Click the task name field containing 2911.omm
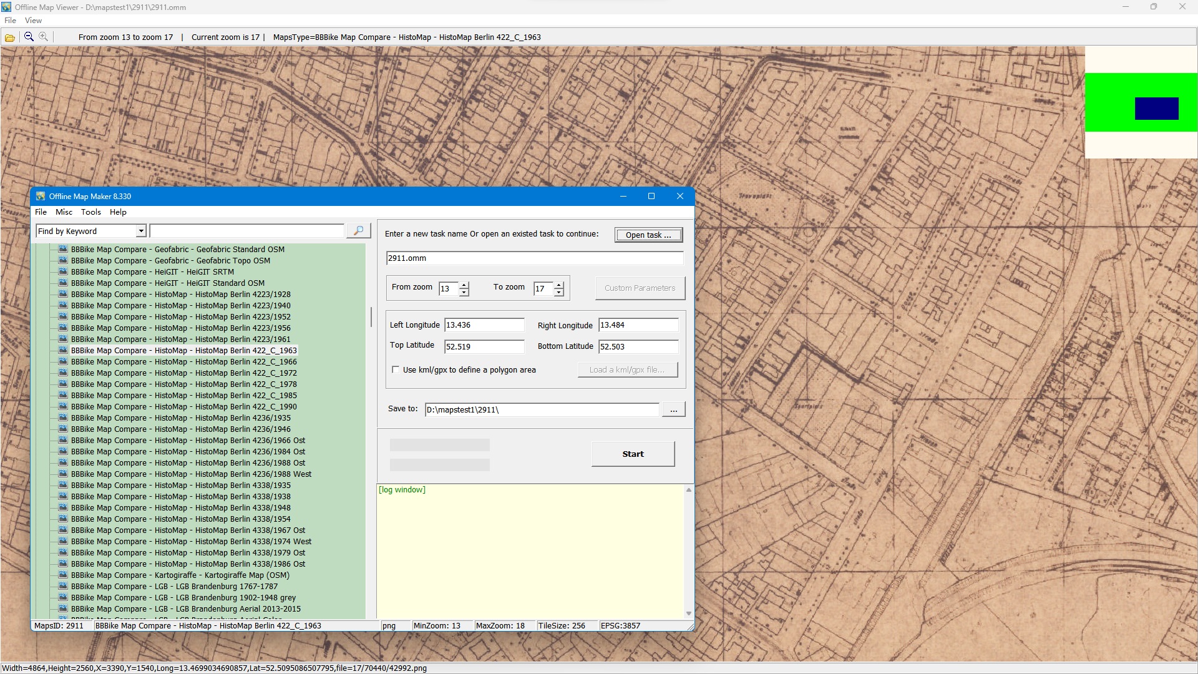The height and width of the screenshot is (674, 1198). 535,258
